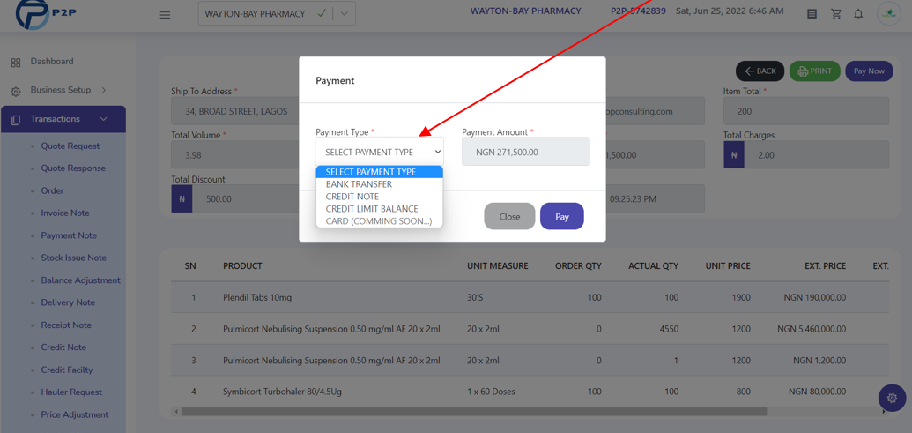
Task: Open the user profile avatar
Action: tap(888, 14)
